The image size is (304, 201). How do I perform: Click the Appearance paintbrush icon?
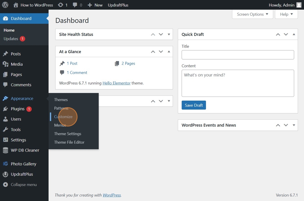(x=6, y=98)
